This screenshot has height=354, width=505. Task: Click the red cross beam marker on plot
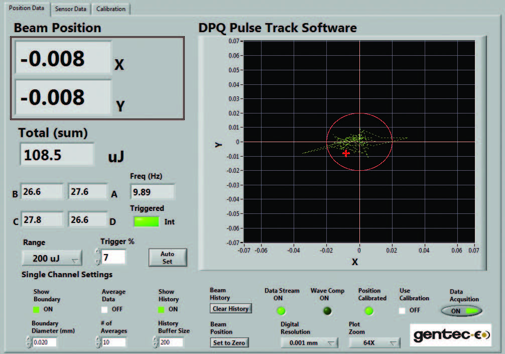tap(346, 153)
